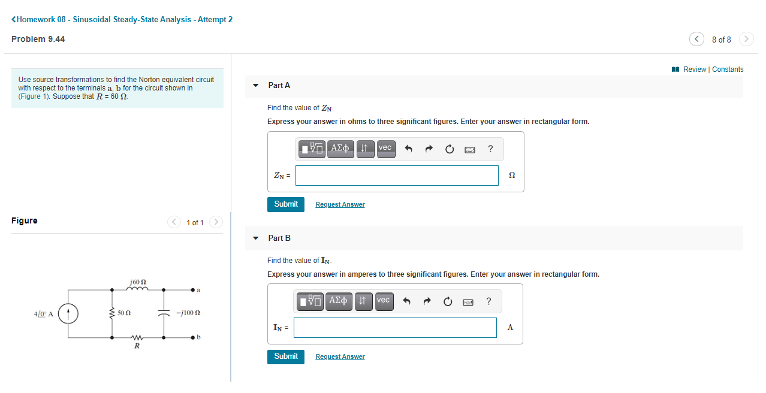Screen dimensions: 766x393
Task: Click the vec vector notation button for Part A
Action: pyautogui.click(x=385, y=149)
